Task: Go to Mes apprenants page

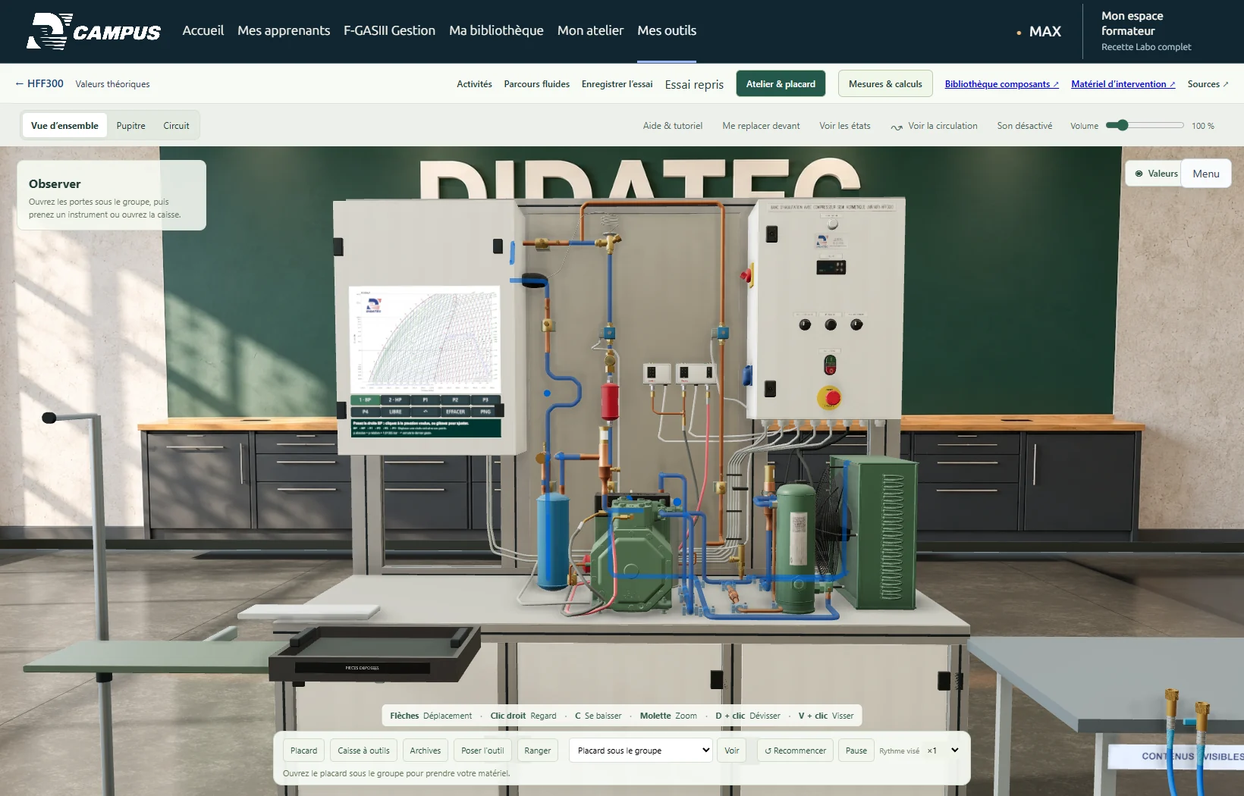Action: pyautogui.click(x=284, y=30)
